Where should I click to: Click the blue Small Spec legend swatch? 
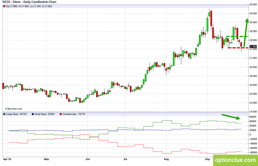33,114
